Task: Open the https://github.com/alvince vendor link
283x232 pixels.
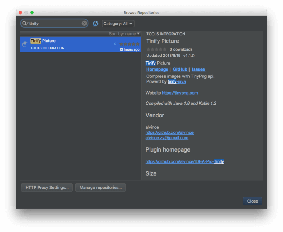Action: pos(169,132)
